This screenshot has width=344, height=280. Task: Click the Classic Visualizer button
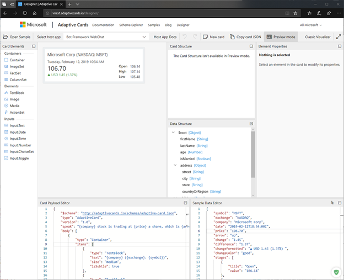[318, 37]
